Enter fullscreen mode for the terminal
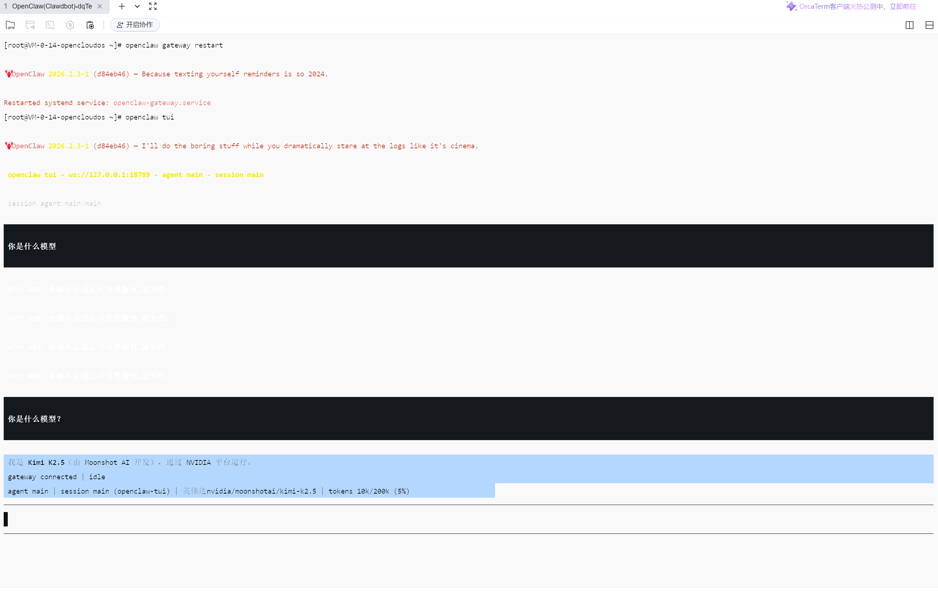This screenshot has width=938, height=591. (153, 6)
